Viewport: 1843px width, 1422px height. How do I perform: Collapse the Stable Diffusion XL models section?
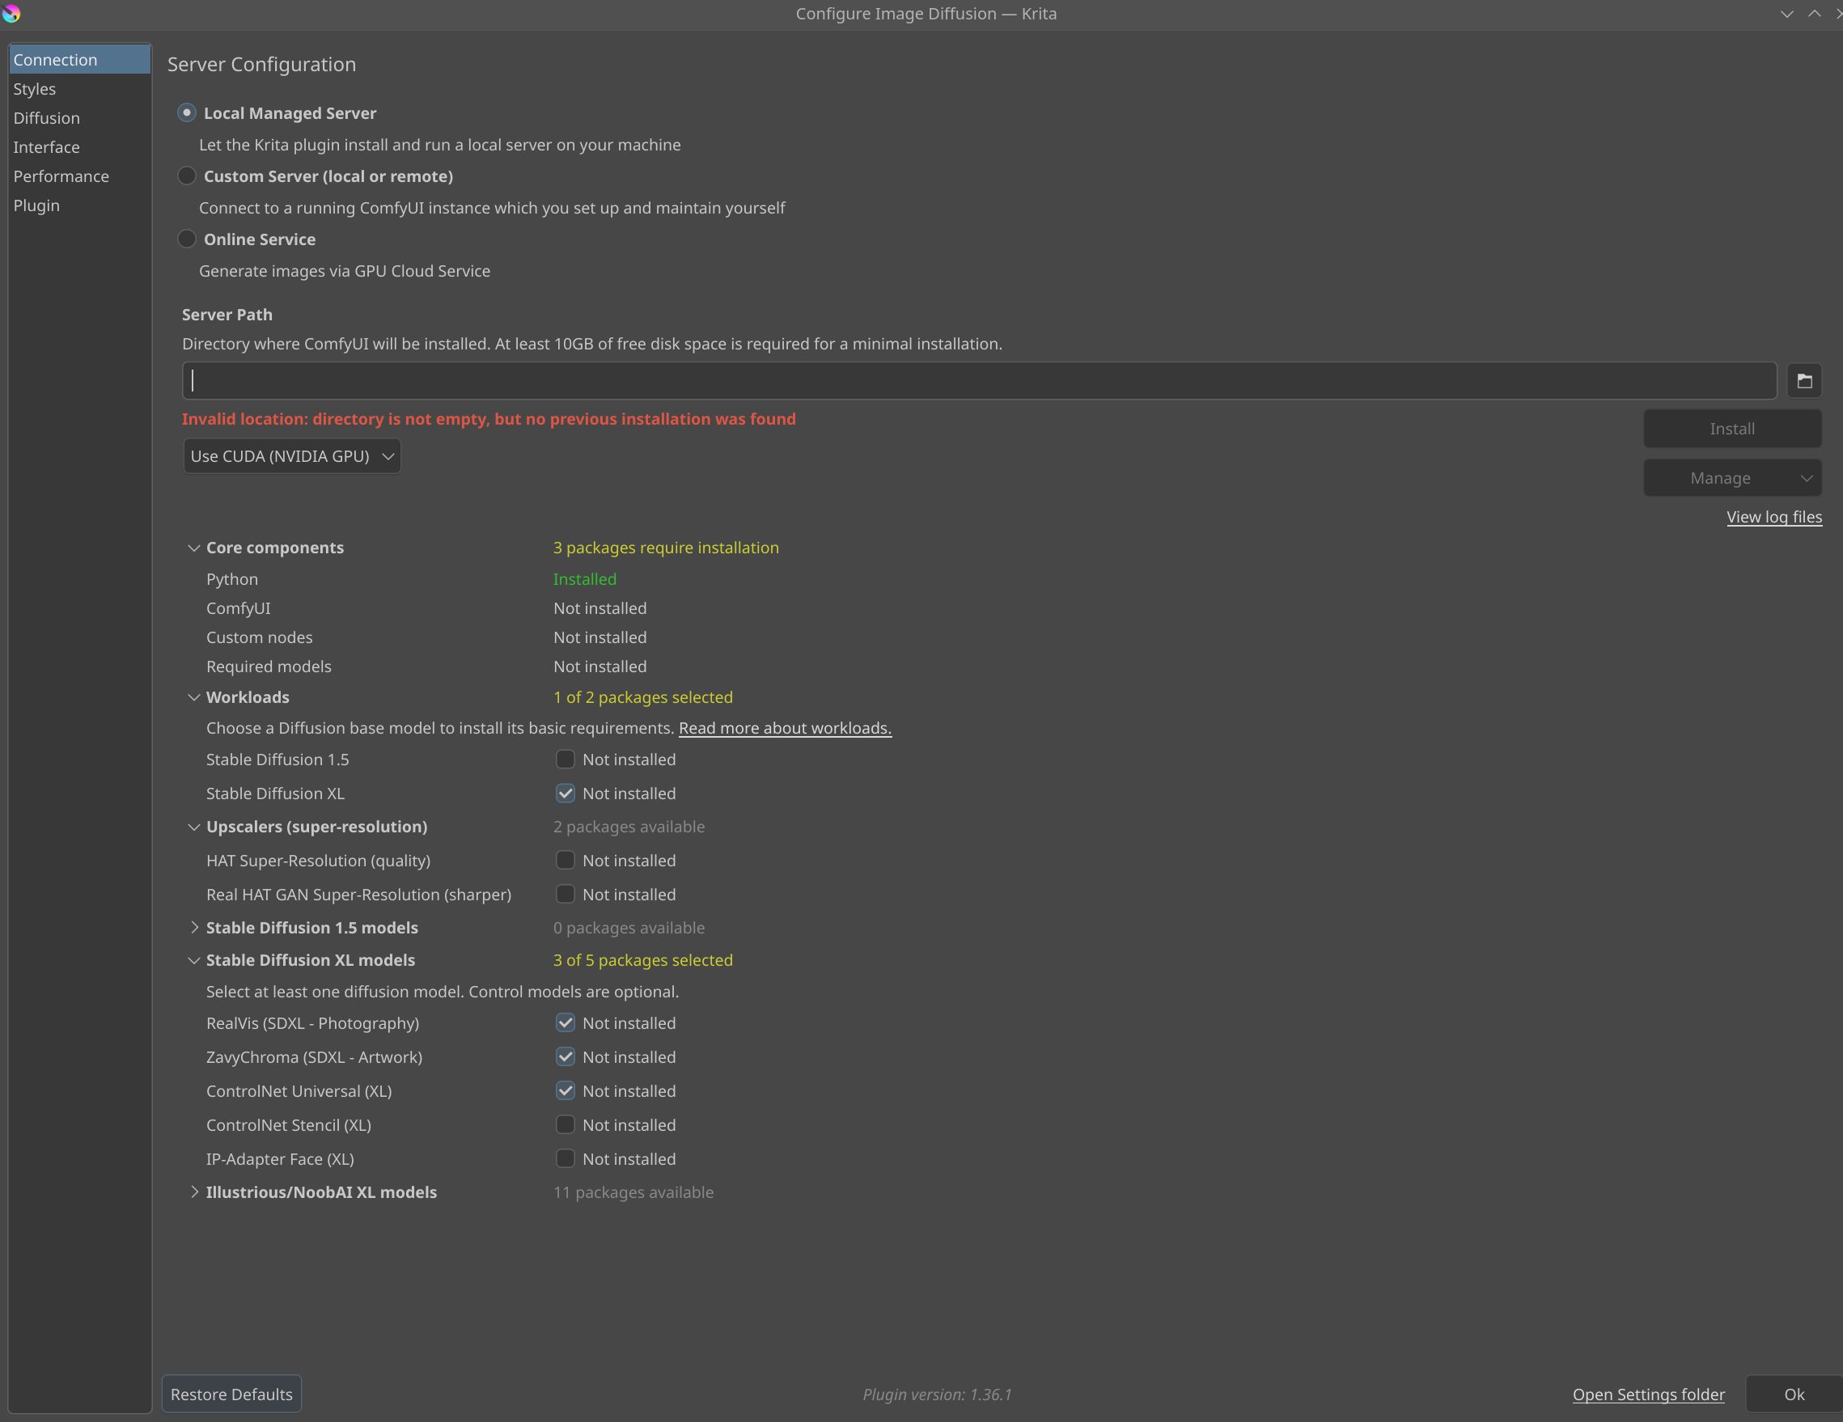click(194, 960)
